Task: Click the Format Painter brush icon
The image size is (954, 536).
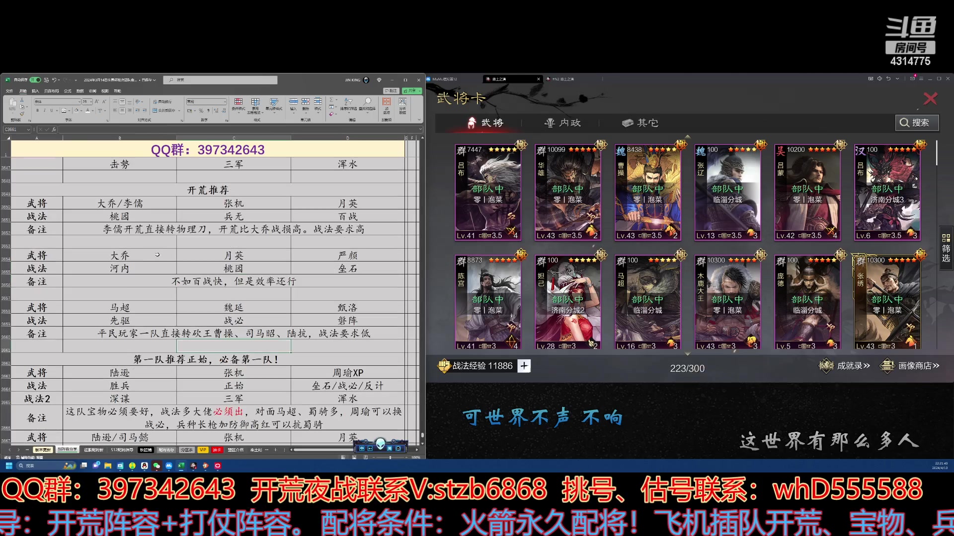Action: [x=22, y=114]
